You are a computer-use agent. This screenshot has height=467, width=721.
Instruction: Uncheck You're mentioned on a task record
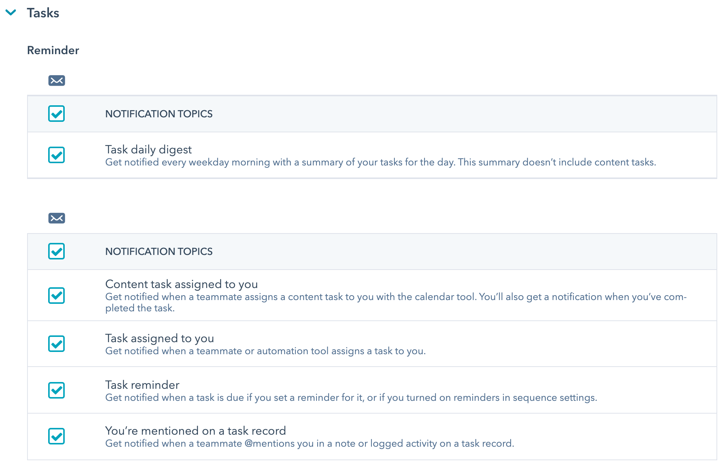(x=56, y=436)
